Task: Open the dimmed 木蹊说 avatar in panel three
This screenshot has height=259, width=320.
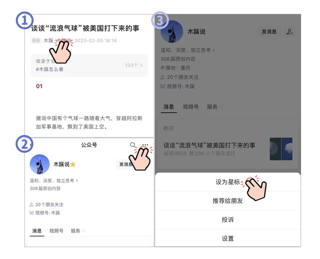Action: pos(172,32)
